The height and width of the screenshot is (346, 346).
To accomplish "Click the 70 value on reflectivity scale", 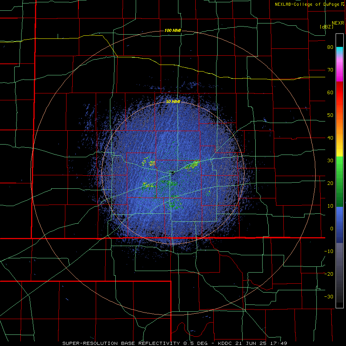I will tap(330, 70).
